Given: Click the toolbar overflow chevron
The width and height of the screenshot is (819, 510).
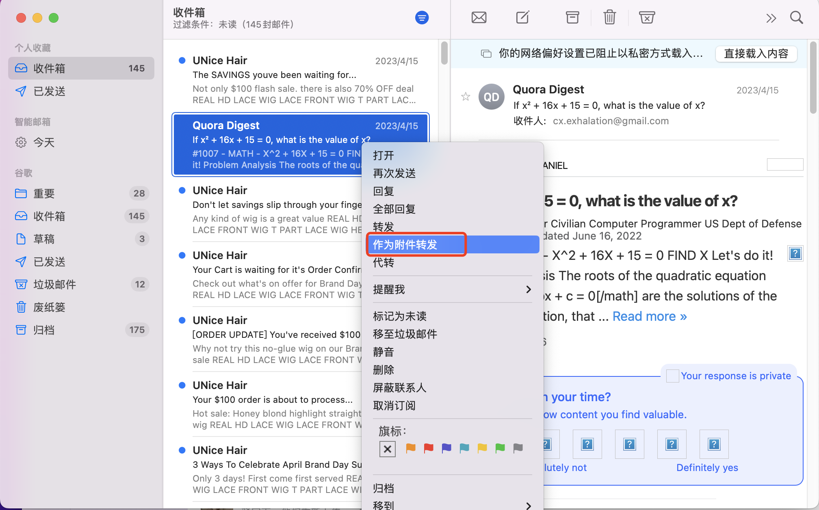Looking at the screenshot, I should (771, 17).
